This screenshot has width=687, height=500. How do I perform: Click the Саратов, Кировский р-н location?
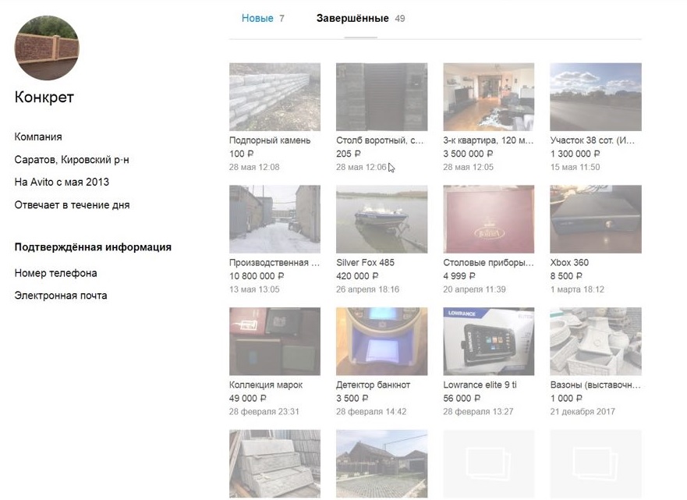pyautogui.click(x=72, y=159)
